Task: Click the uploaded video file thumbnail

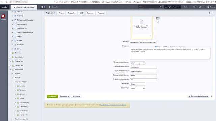Action: [x=142, y=27]
